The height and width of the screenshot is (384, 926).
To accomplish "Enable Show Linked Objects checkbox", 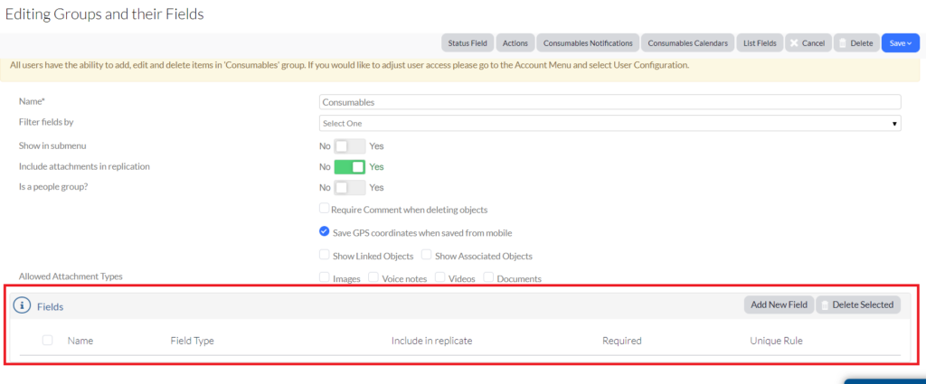I will 325,256.
